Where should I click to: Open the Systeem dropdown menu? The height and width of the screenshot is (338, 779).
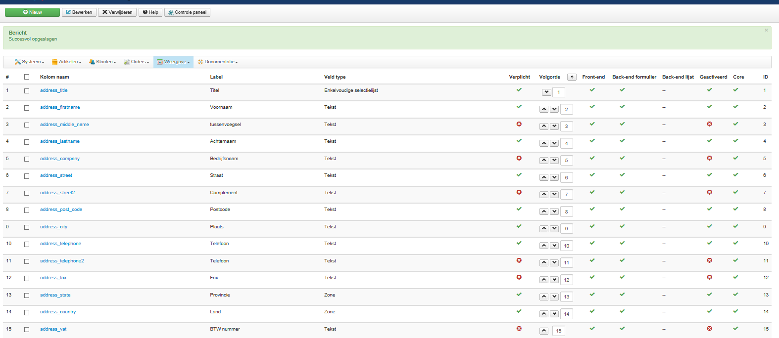[30, 62]
